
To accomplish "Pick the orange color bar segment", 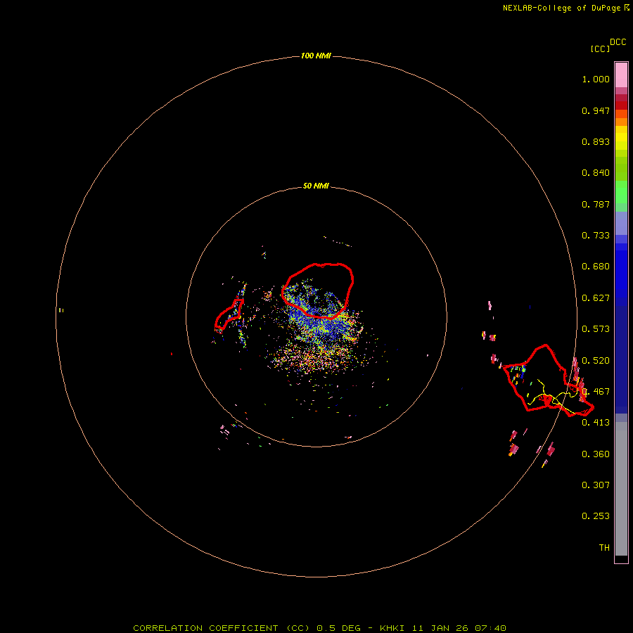I will click(621, 122).
